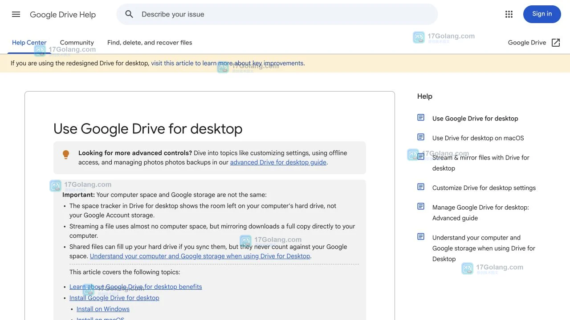Switch to the Community tab
Image resolution: width=570 pixels, height=320 pixels.
77,43
